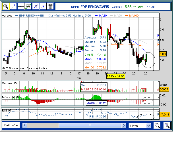The height and width of the screenshot is (146, 182).
Task: Click the MACD 12 26 9 label
Action: tap(12, 97)
